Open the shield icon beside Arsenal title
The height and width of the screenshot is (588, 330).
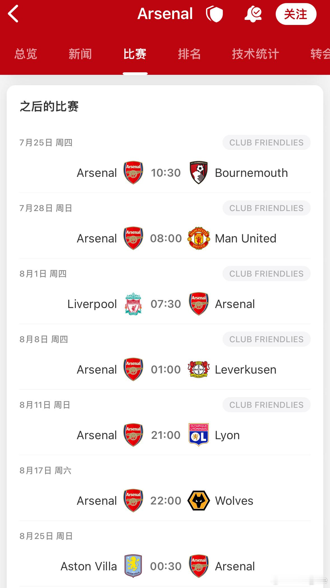click(x=214, y=14)
